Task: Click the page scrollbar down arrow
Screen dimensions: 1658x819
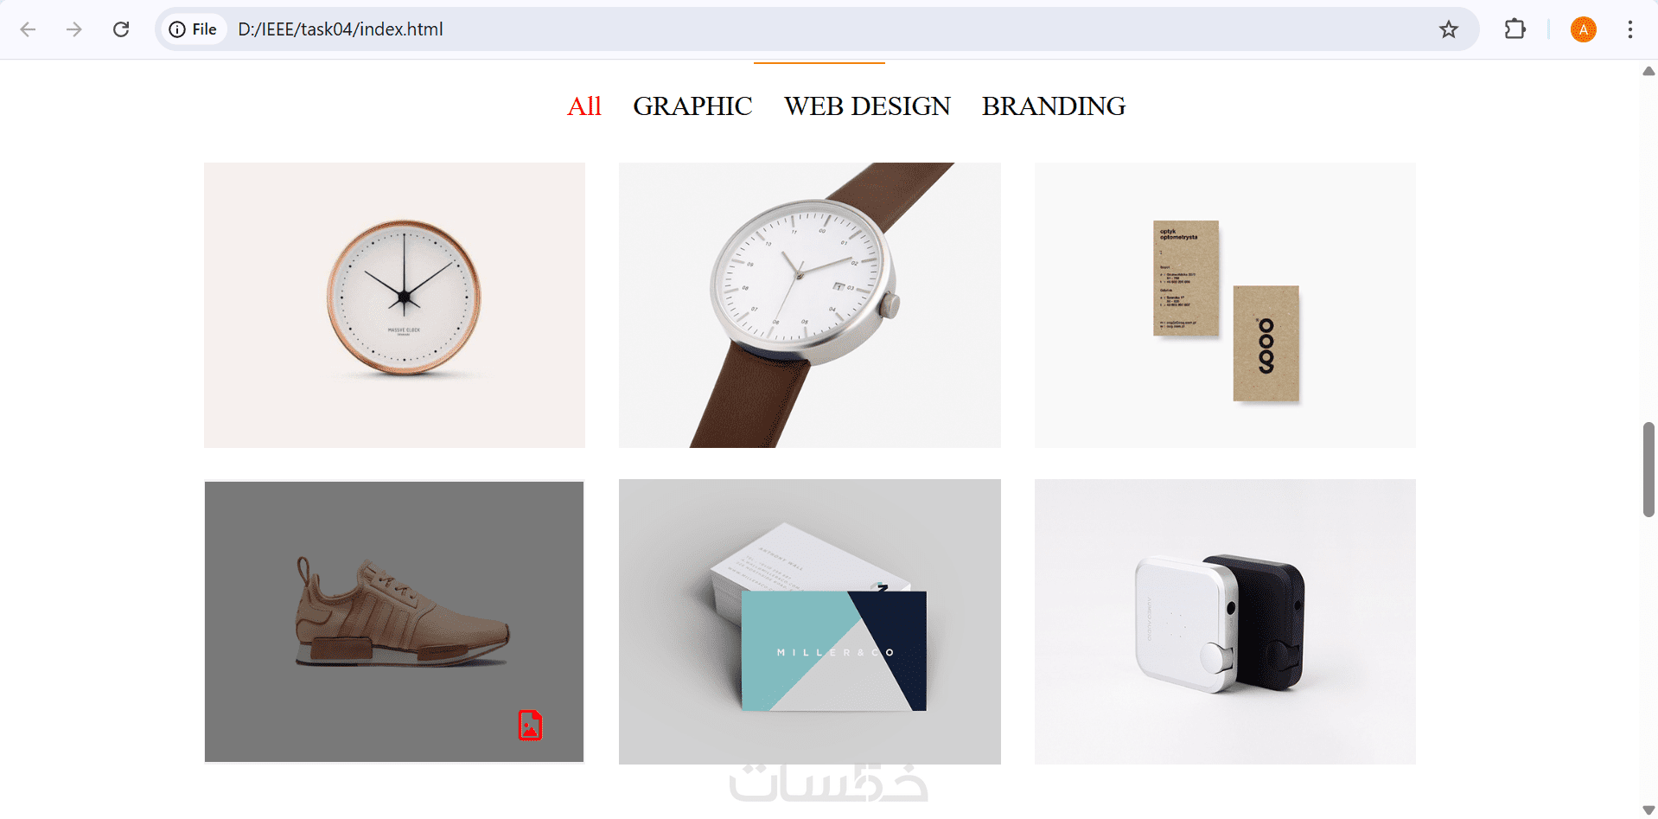Action: point(1648,810)
